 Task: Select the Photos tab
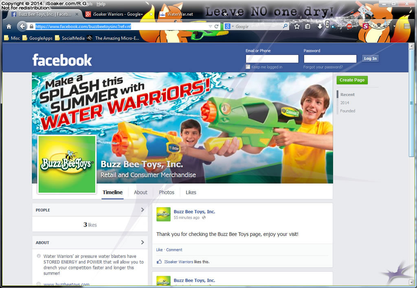[167, 192]
